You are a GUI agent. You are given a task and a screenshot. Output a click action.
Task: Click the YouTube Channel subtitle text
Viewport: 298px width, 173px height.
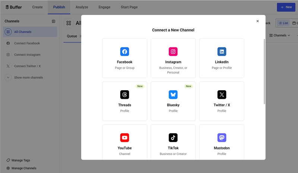pos(124,154)
